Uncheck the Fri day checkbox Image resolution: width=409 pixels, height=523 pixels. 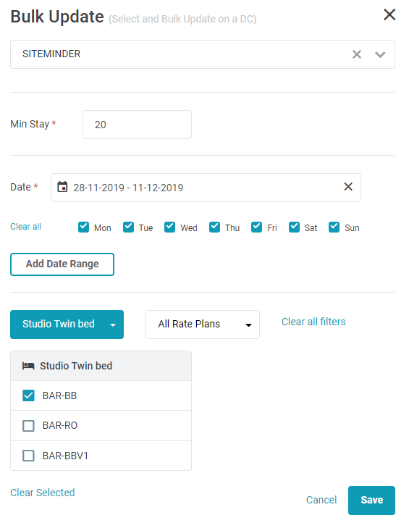(x=256, y=227)
